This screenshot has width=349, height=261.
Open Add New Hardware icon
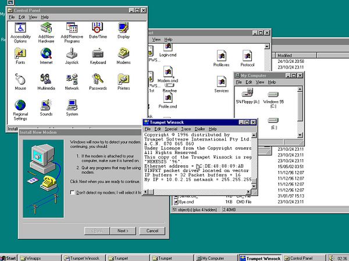click(x=46, y=33)
